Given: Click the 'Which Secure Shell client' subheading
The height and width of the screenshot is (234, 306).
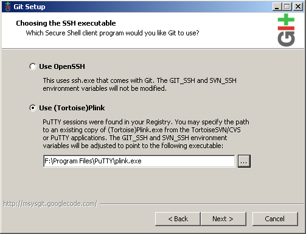Looking at the screenshot, I should coord(113,33).
